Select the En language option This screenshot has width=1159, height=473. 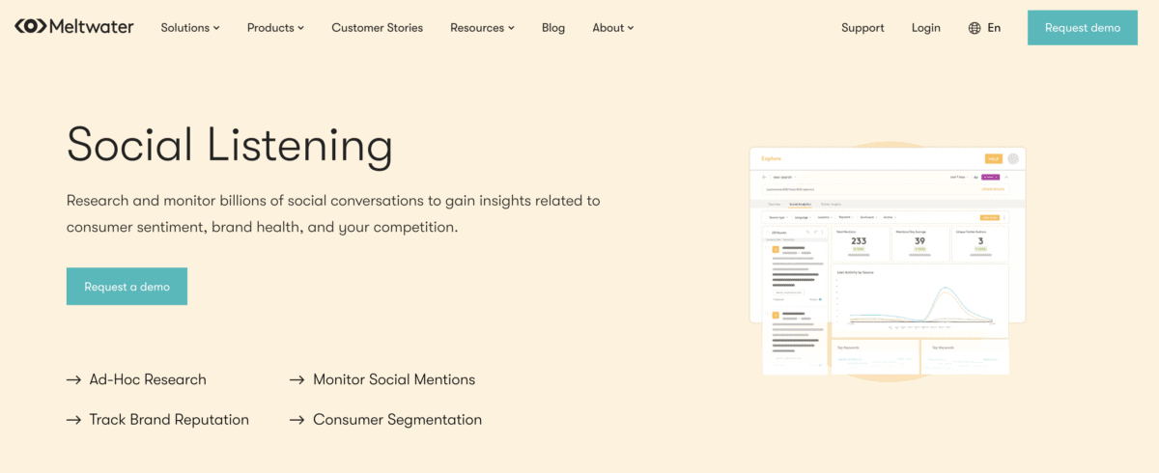994,28
